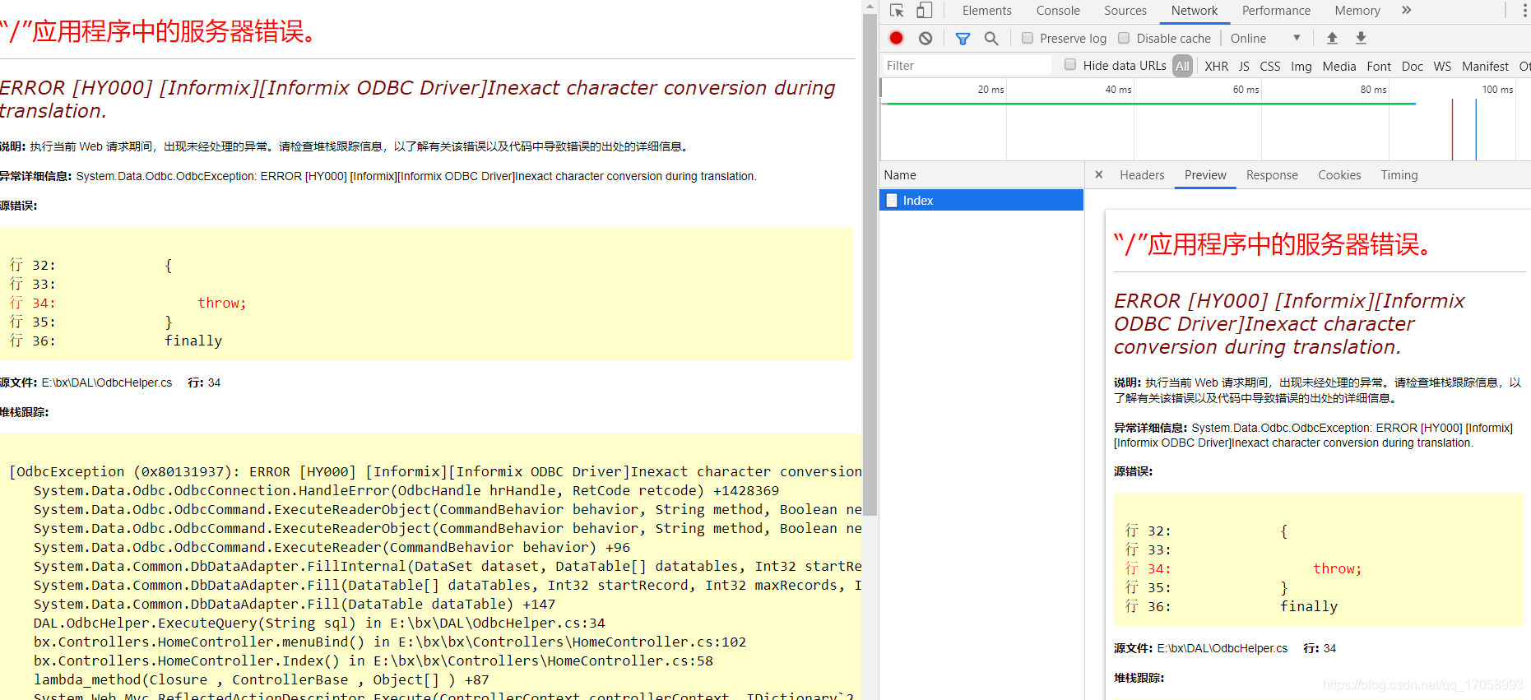Filter requests by Manifest
Screen dimensions: 1531x700
pyautogui.click(x=1485, y=67)
